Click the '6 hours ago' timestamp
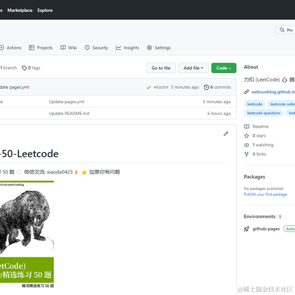The height and width of the screenshot is (295, 295). coord(219,114)
